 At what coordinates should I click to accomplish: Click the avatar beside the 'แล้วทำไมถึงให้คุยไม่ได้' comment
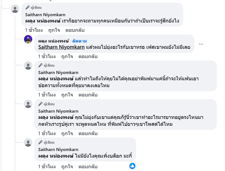click(x=28, y=65)
